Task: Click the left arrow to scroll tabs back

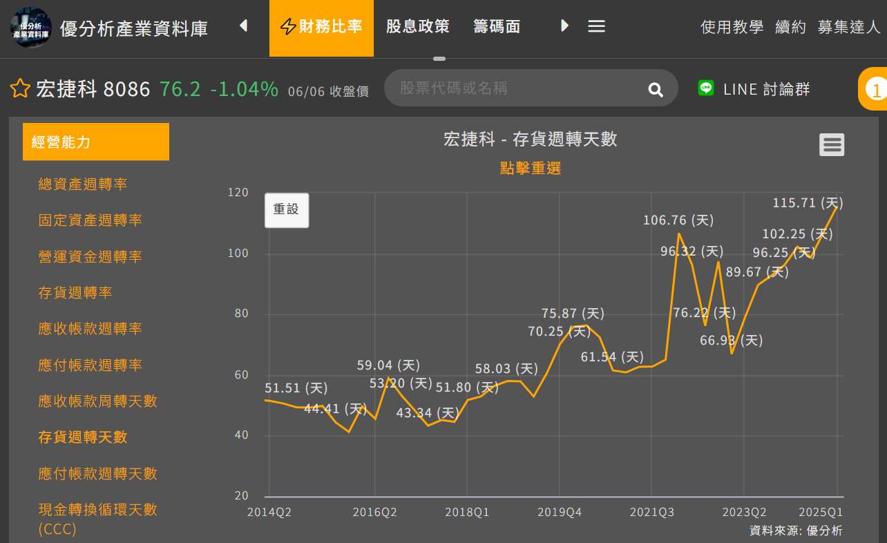Action: [243, 26]
